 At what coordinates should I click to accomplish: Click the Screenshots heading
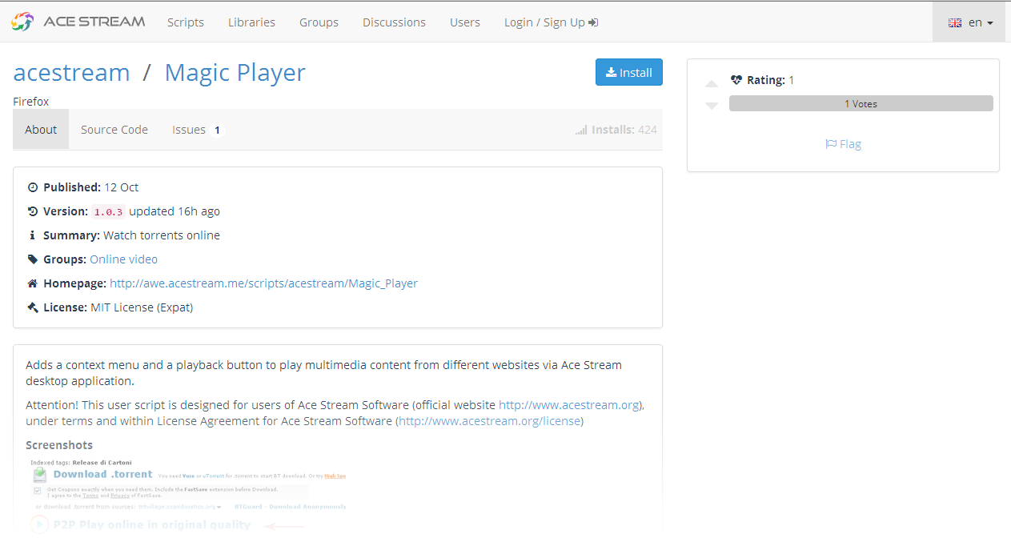click(x=59, y=445)
